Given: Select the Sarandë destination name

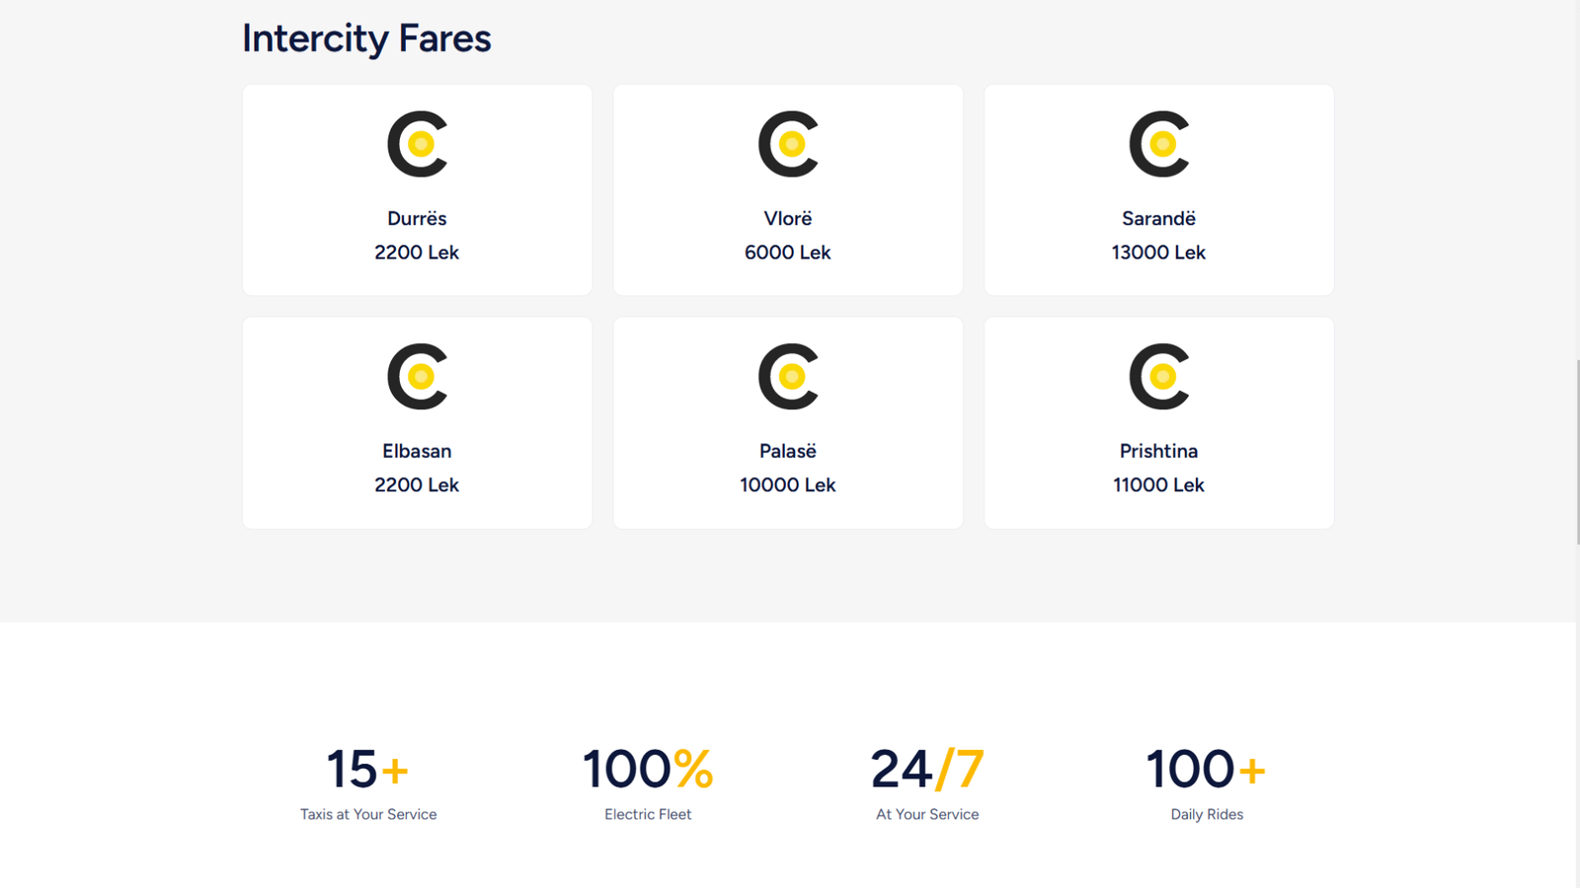Looking at the screenshot, I should pyautogui.click(x=1158, y=218).
